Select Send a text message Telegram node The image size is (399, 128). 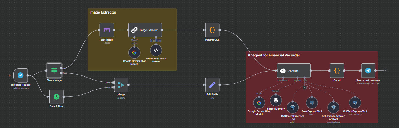tap(368, 71)
